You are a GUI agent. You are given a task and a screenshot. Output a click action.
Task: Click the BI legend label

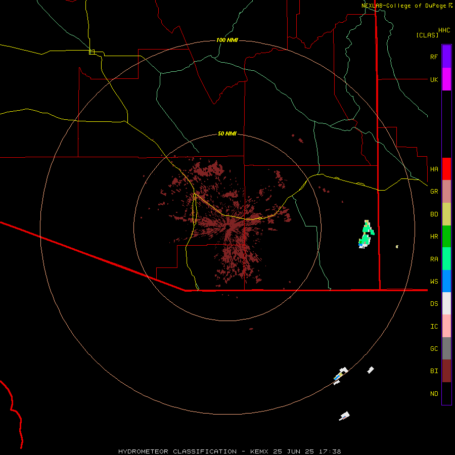point(434,371)
